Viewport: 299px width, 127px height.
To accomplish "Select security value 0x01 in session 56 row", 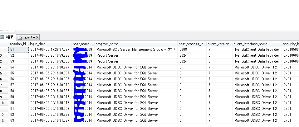I will point(291,79).
